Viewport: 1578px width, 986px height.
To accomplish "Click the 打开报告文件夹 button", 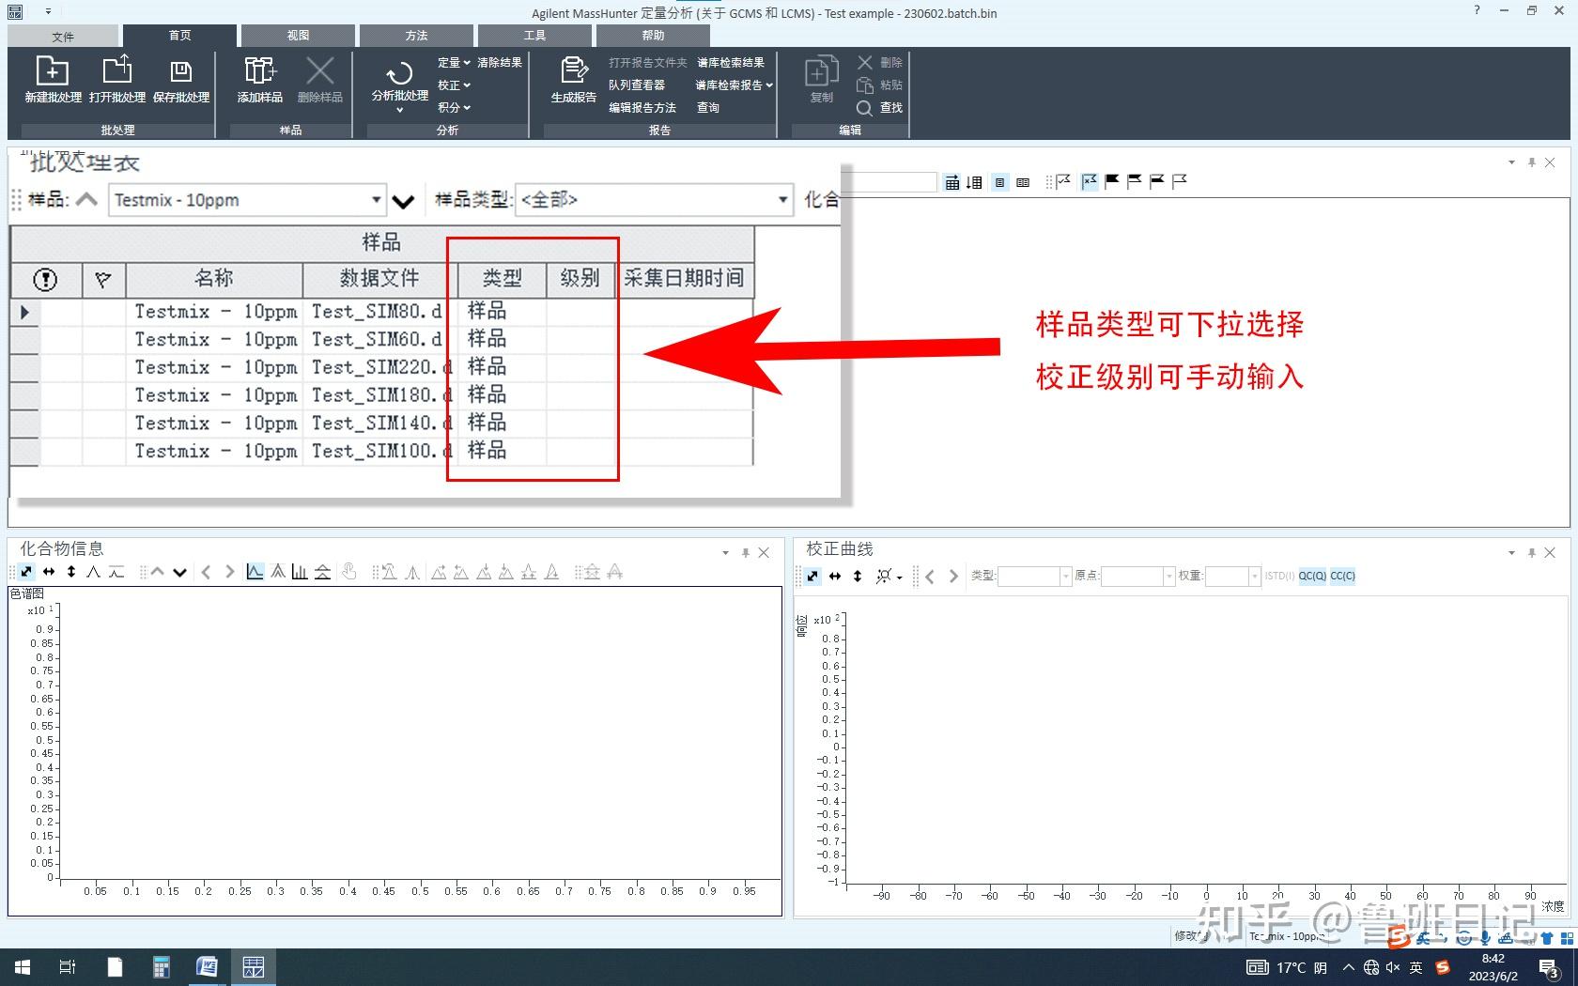I will [648, 62].
